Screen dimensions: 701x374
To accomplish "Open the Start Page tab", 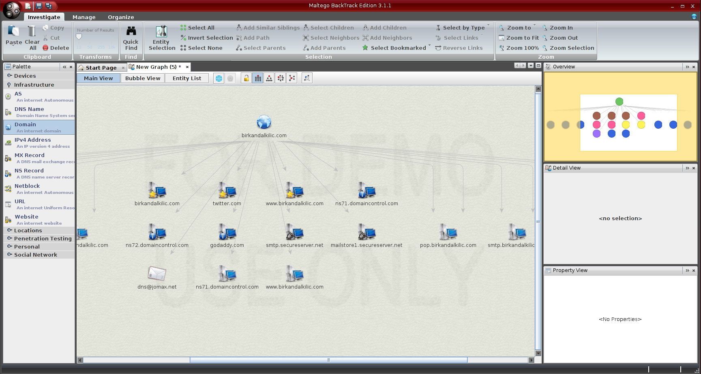I will click(101, 68).
